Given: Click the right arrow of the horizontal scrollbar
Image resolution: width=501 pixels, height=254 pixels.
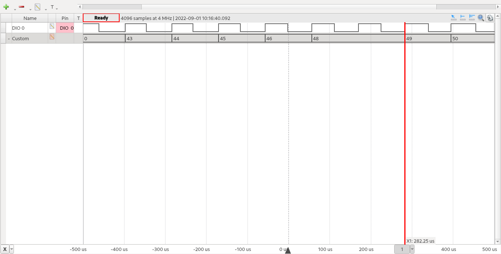Looking at the screenshot, I should (498, 7).
